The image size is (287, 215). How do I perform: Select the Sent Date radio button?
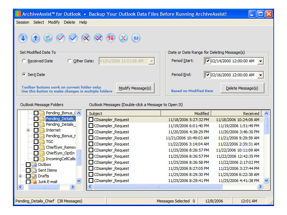click(x=24, y=75)
